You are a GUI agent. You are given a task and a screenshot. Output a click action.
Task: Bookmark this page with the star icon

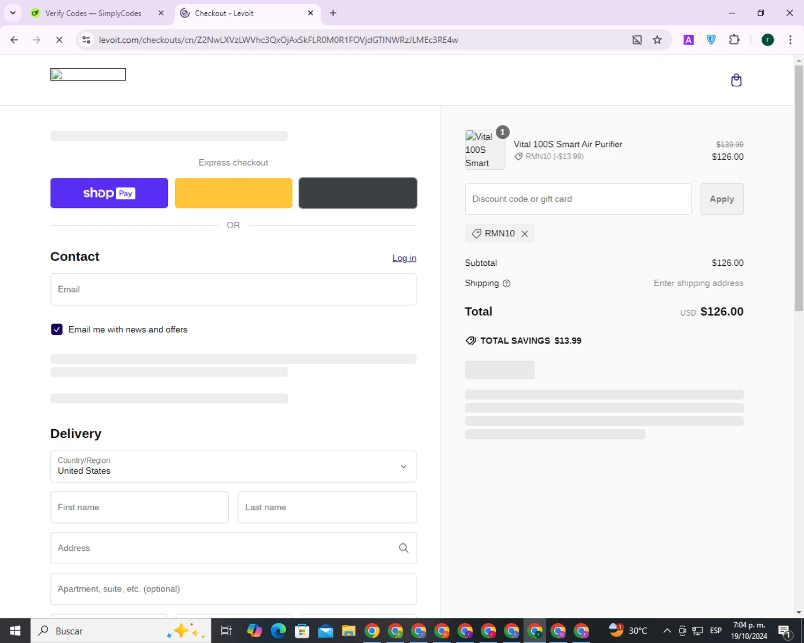657,40
